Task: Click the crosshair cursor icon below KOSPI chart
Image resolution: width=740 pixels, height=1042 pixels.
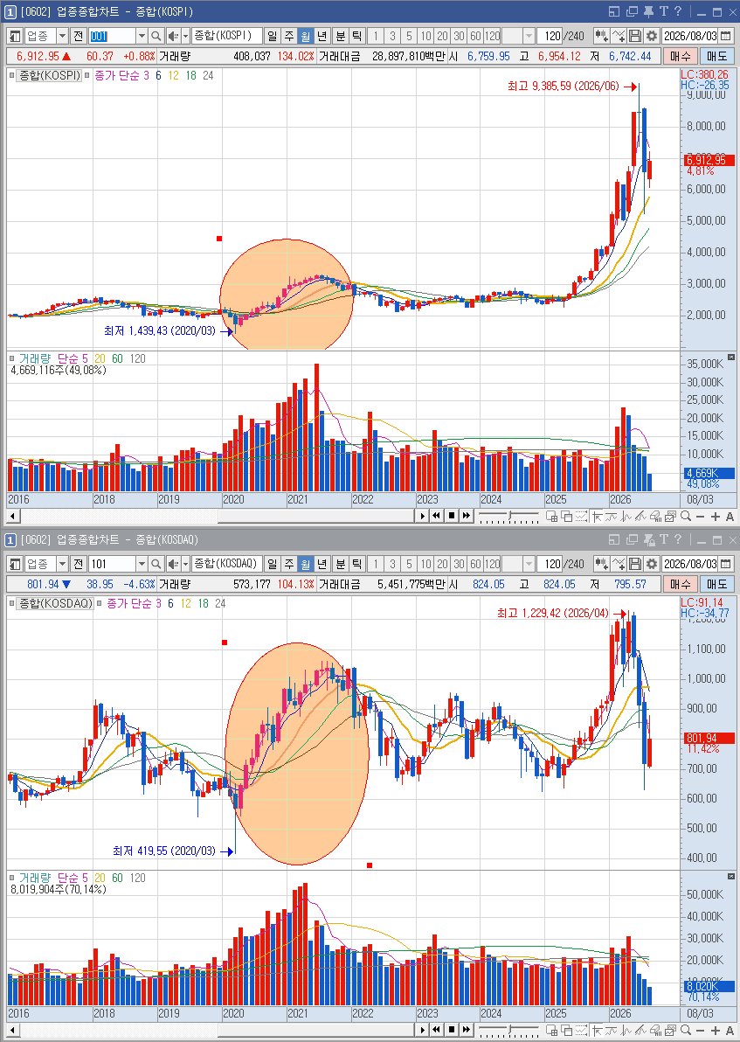Action: pos(597,517)
